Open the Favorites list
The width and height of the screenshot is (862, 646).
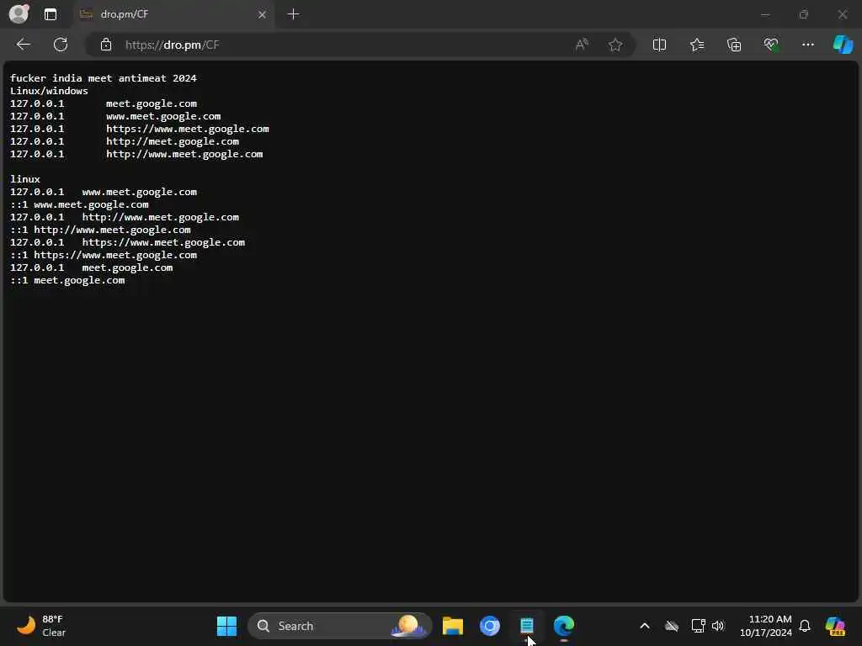(x=696, y=45)
